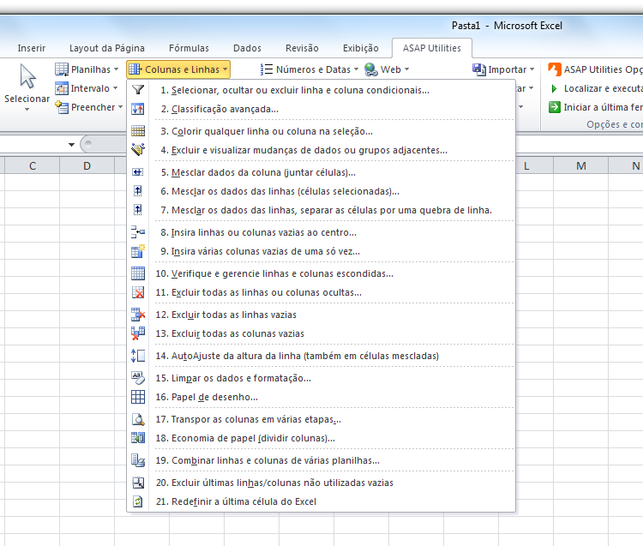Click the delete empty rows icon, item 12

pyautogui.click(x=138, y=315)
